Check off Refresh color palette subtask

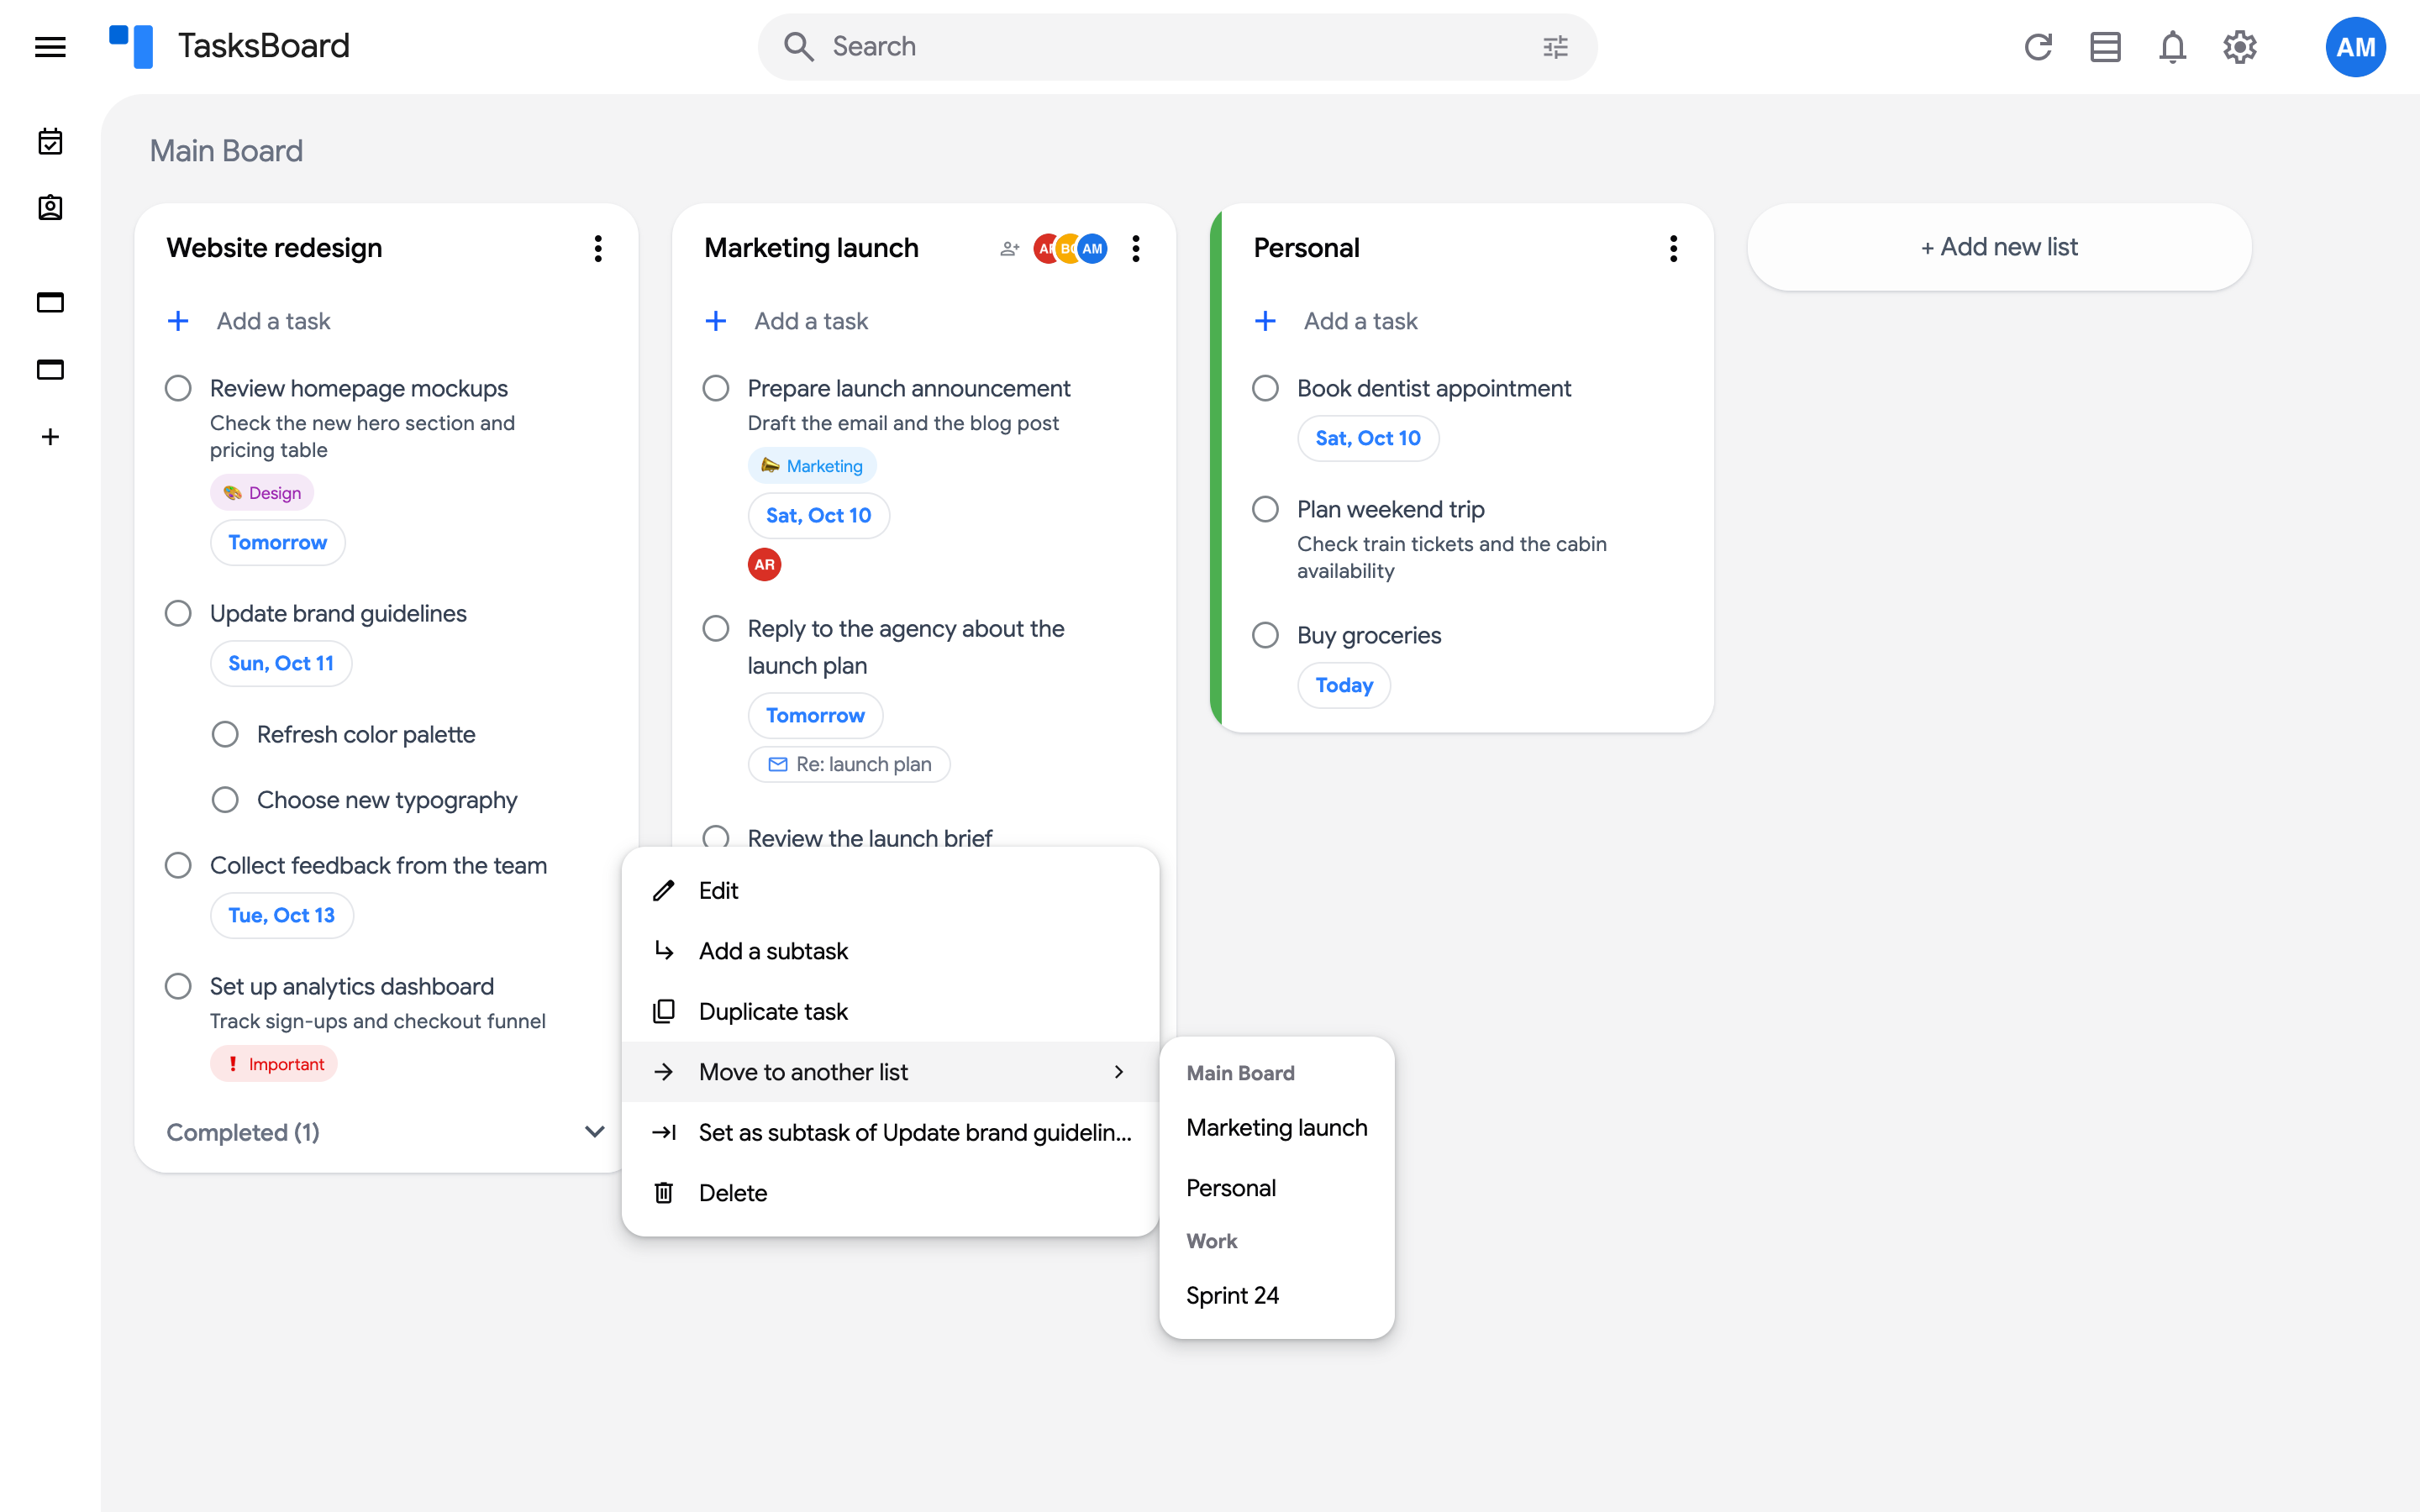225,735
